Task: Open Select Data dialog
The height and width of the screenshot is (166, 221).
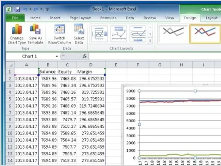Action: [79, 34]
